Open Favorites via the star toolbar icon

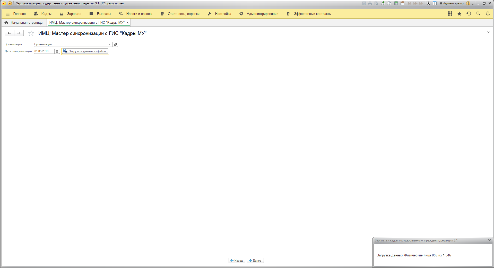click(459, 14)
